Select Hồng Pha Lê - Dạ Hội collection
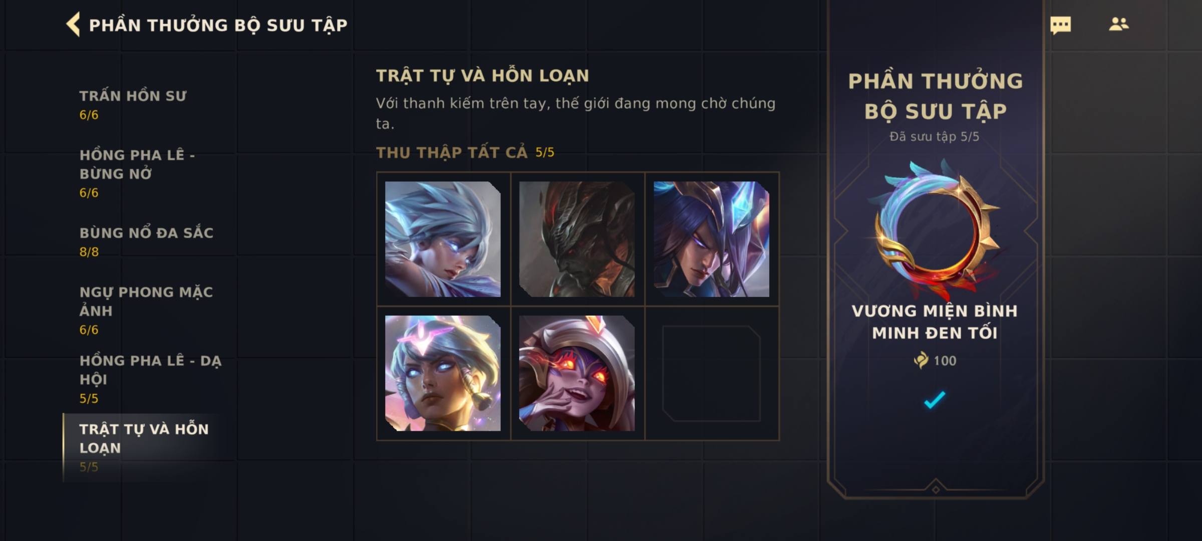Viewport: 1202px width, 541px height. tap(150, 379)
